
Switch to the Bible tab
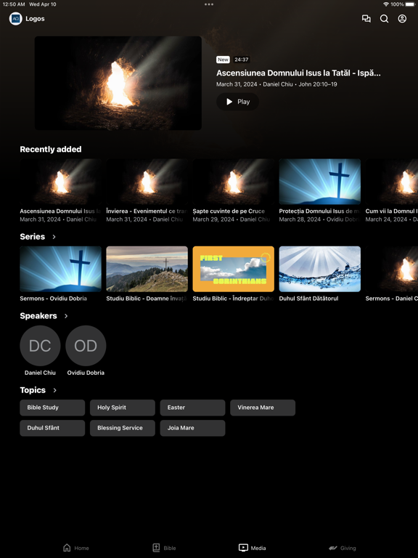[164, 548]
